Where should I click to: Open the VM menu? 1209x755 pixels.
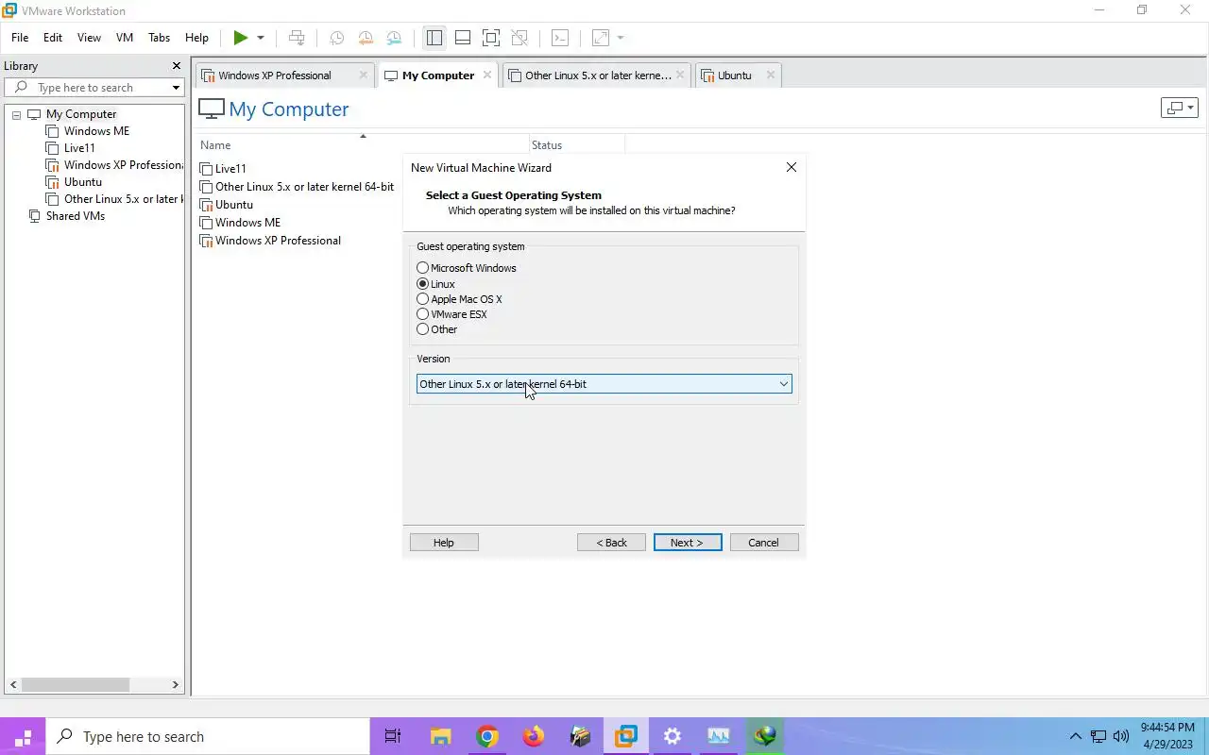pos(125,38)
